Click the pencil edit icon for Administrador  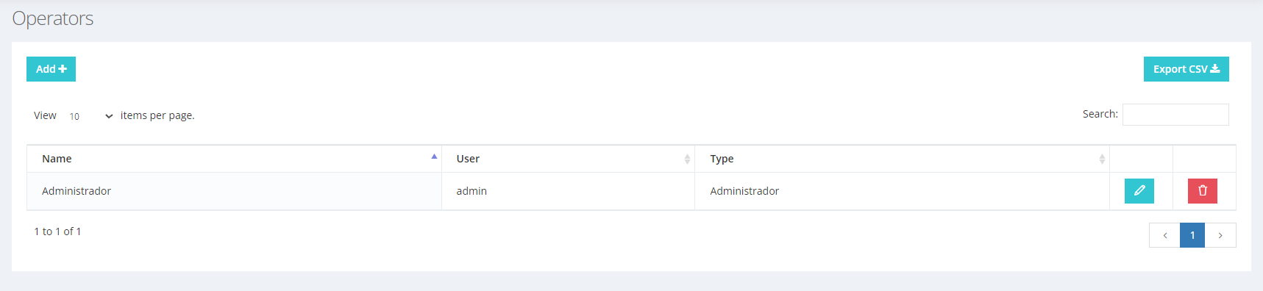(1139, 191)
